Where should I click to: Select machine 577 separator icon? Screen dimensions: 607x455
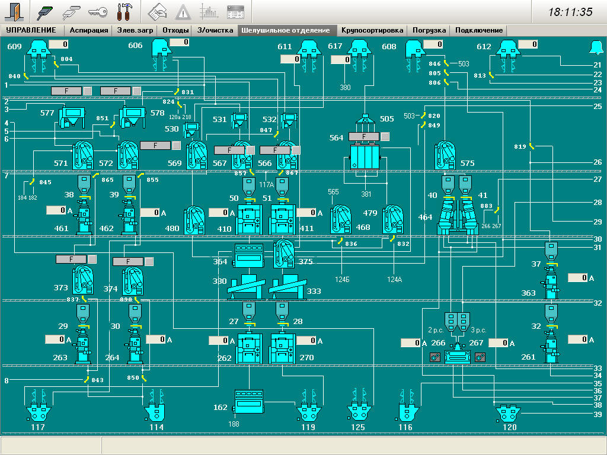[71, 117]
